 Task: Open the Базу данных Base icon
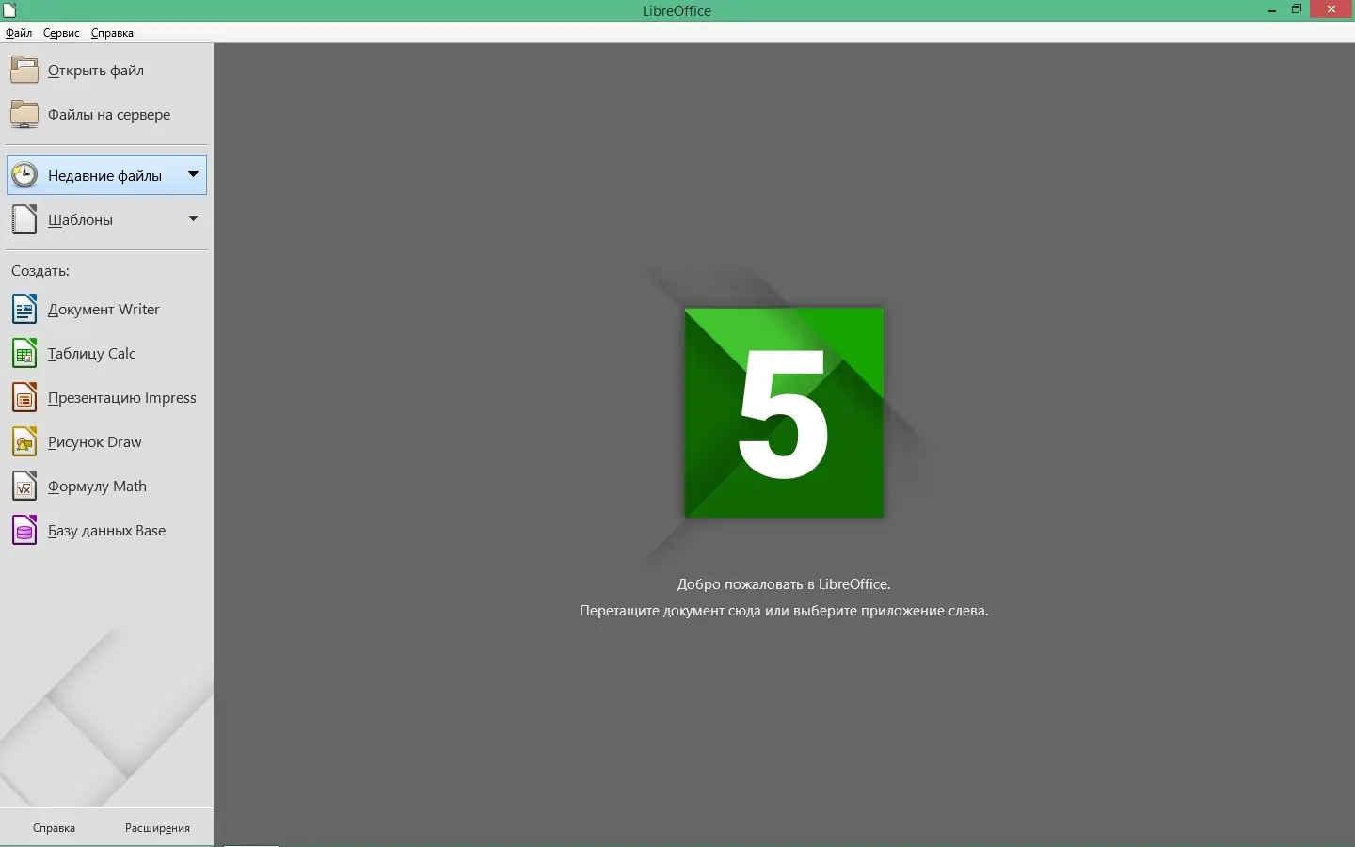coord(24,530)
